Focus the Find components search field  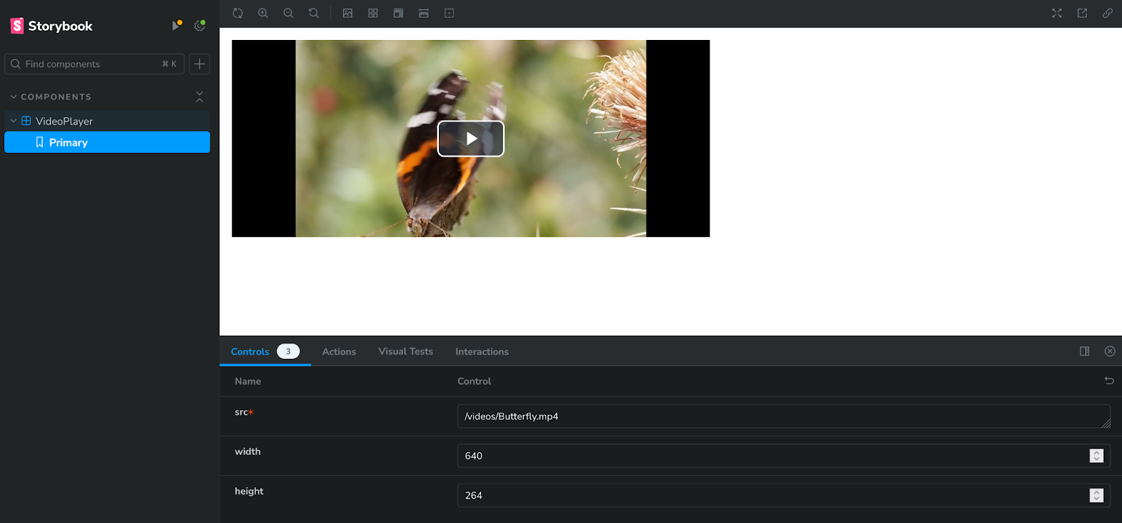pos(95,64)
